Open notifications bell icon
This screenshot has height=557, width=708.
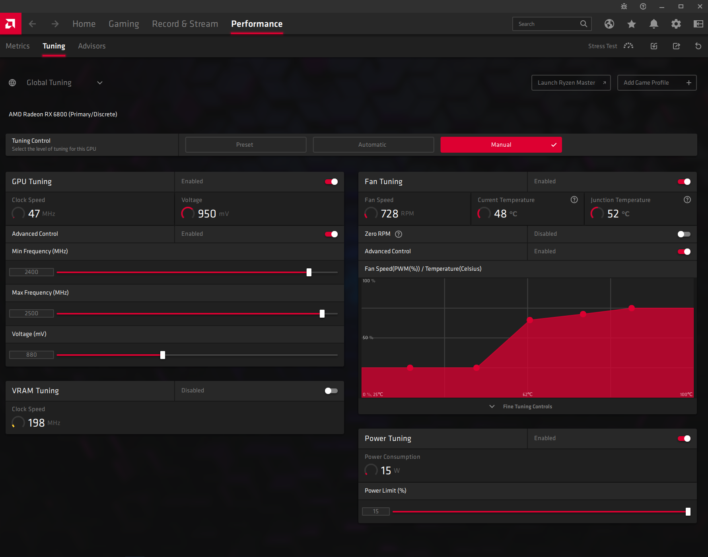click(x=654, y=24)
